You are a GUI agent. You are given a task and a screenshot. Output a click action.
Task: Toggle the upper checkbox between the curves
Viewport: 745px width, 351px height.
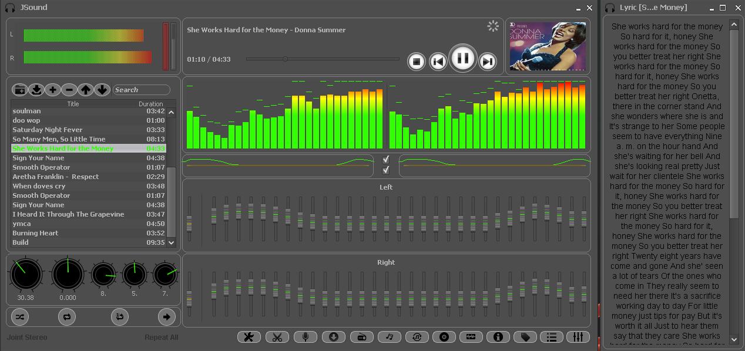386,160
